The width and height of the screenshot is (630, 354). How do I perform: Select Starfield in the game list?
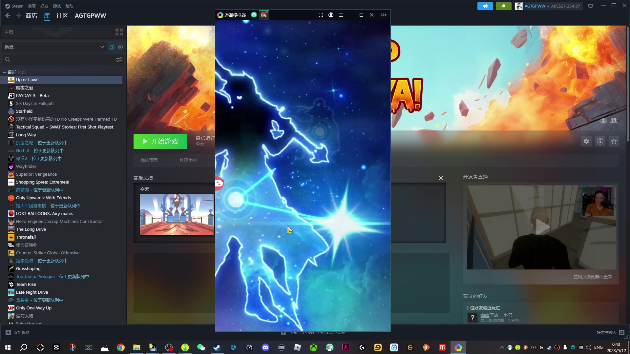point(24,111)
